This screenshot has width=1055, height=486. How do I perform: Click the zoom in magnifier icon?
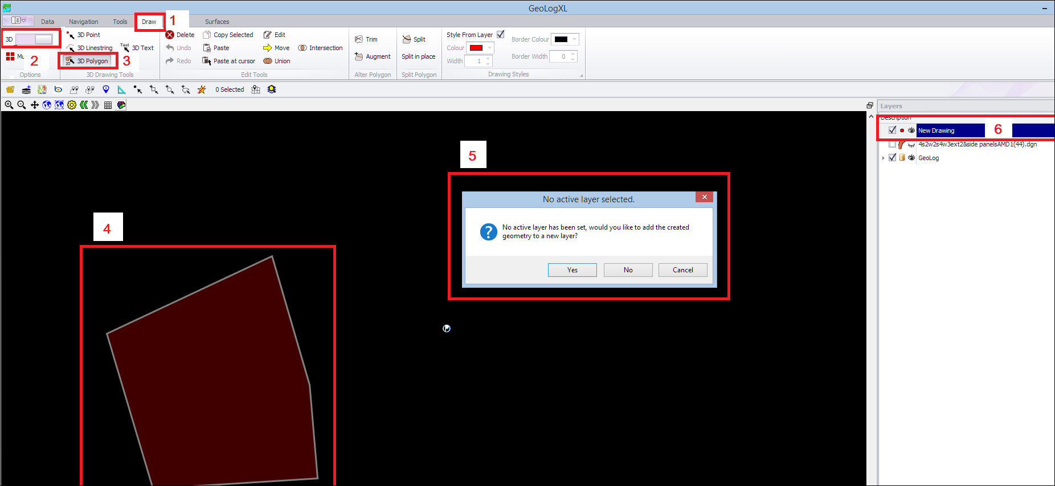pos(9,105)
